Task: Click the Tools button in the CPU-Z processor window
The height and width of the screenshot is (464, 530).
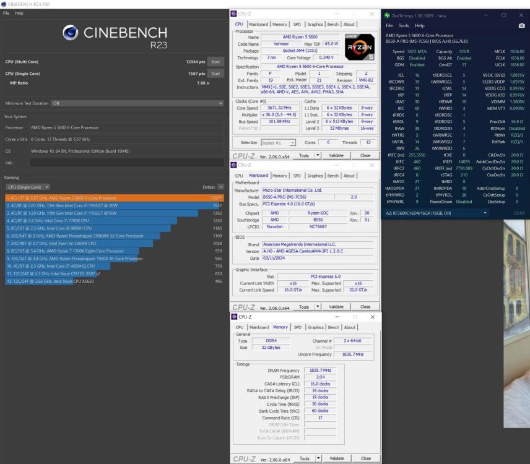Action: (304, 155)
